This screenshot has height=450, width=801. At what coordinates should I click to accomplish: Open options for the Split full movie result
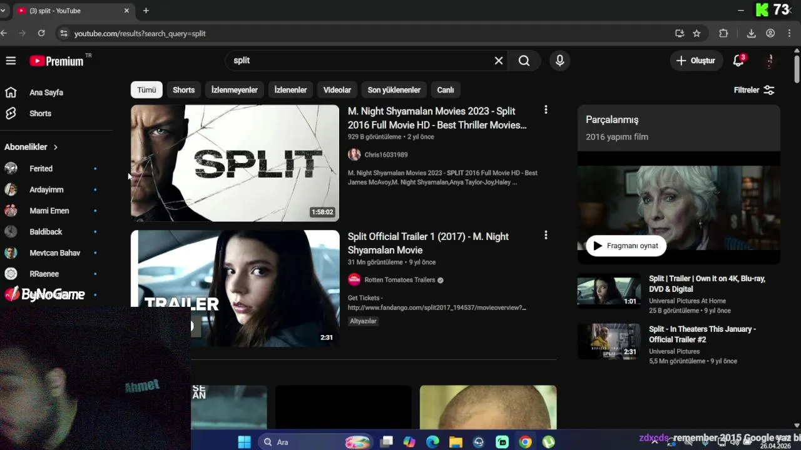coord(546,110)
